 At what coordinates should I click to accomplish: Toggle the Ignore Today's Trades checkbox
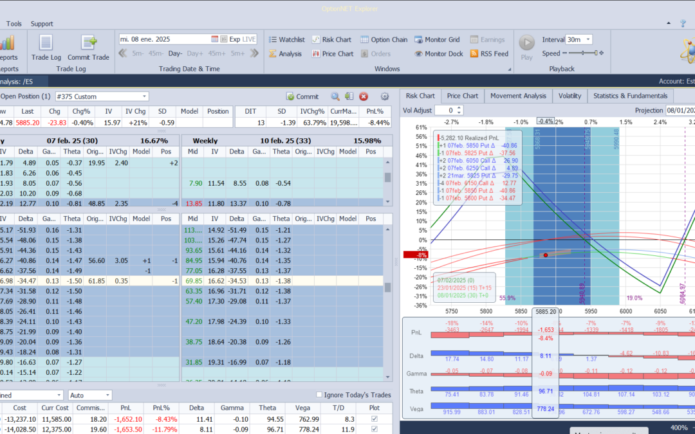pyautogui.click(x=319, y=395)
